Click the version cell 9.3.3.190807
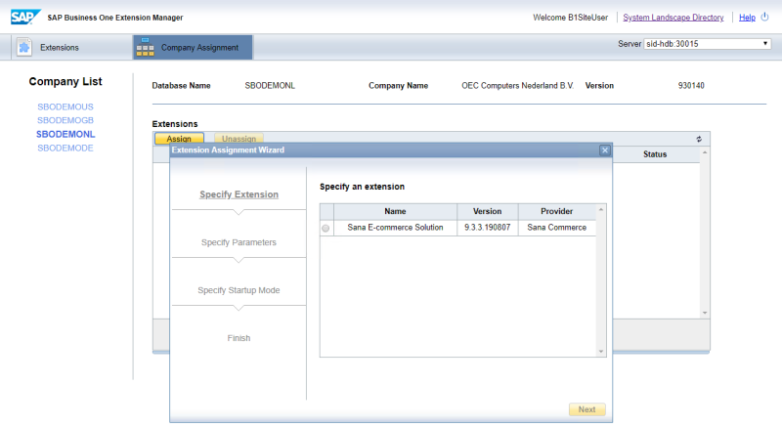782x427 pixels. [x=487, y=228]
